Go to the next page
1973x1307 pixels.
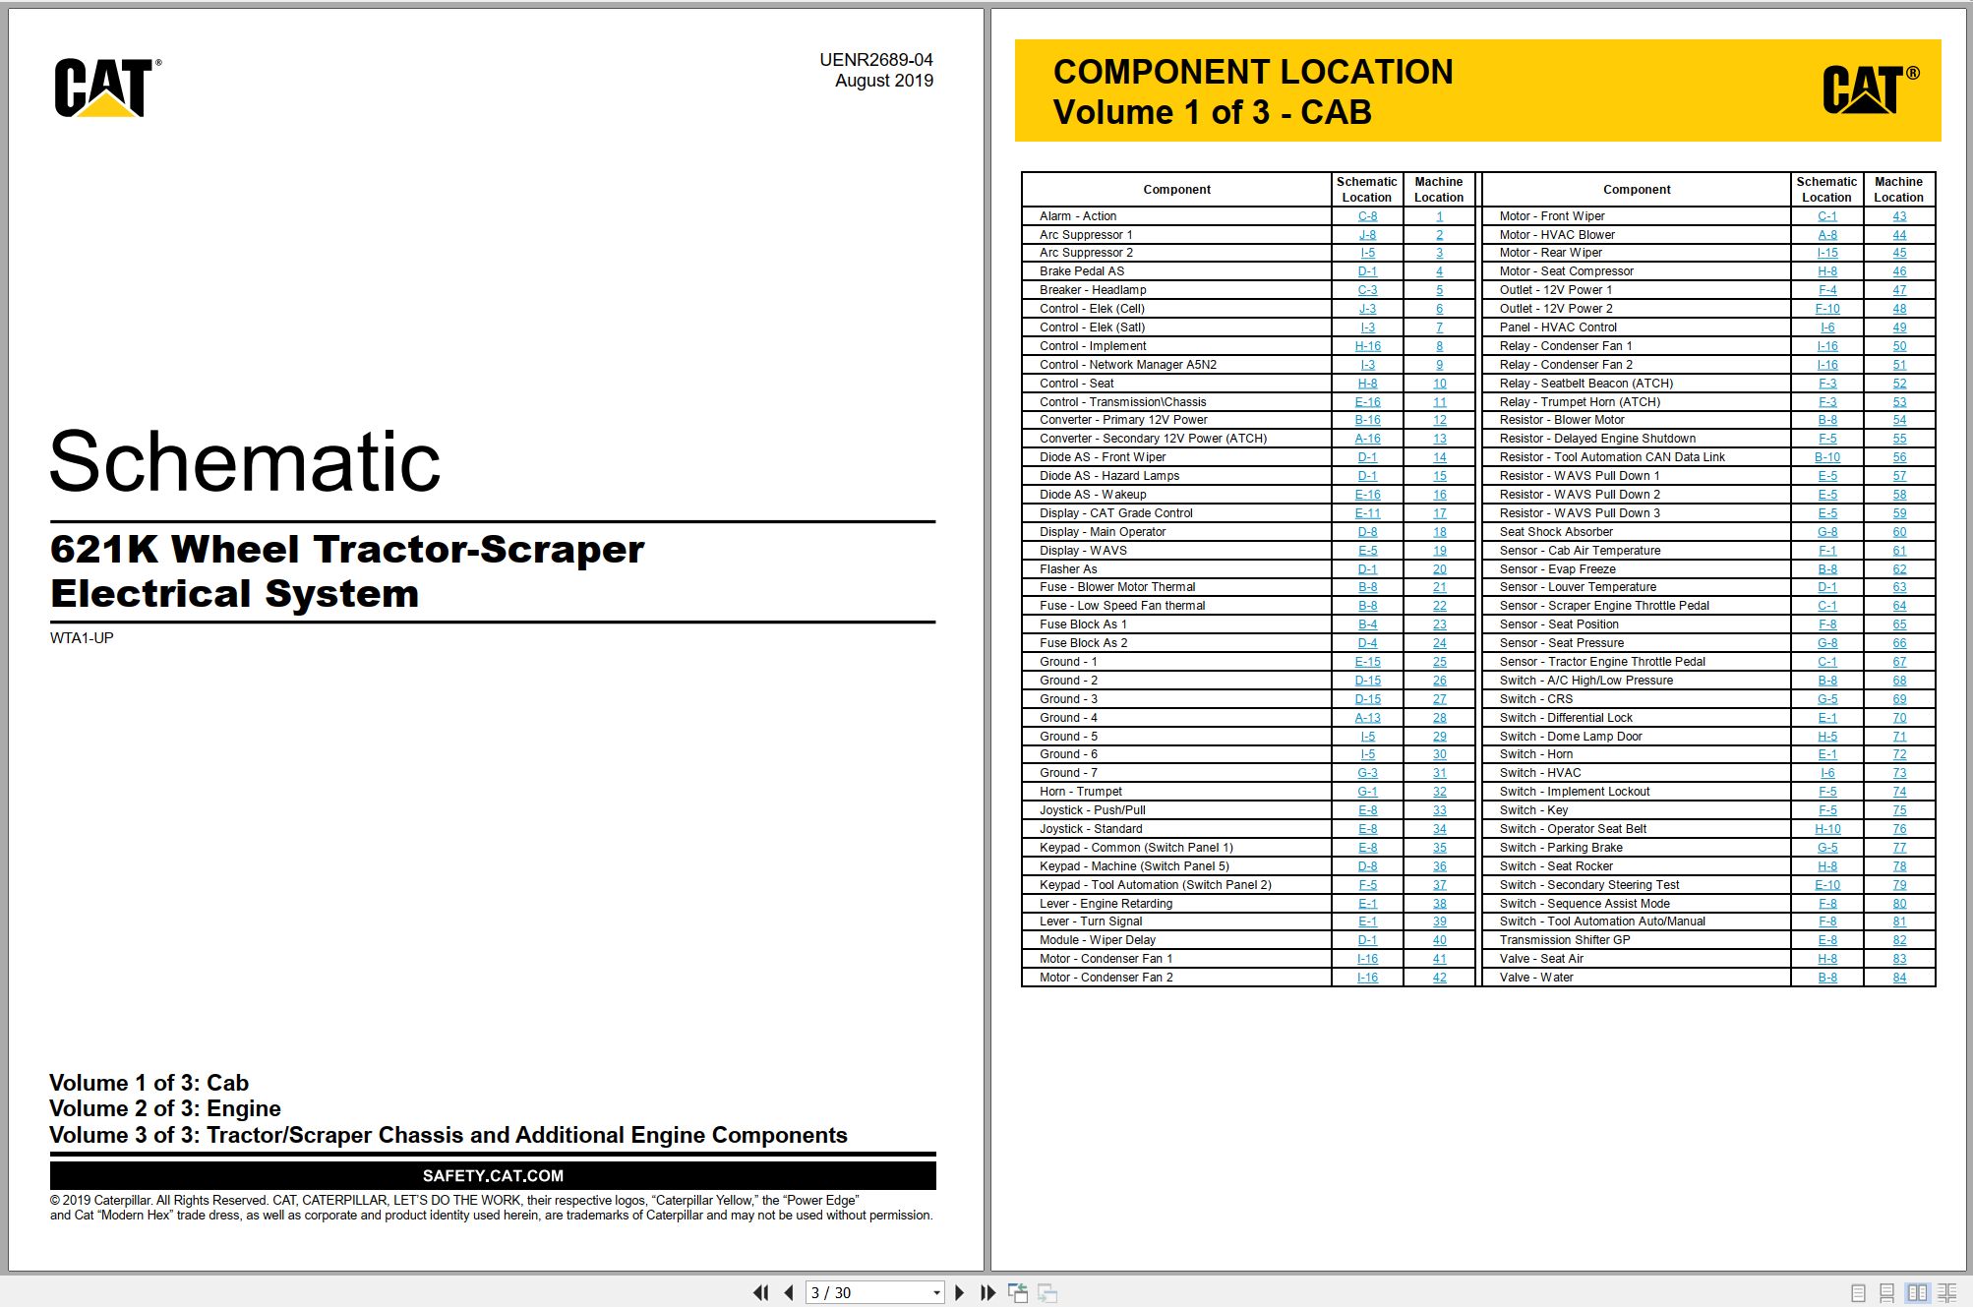[960, 1292]
